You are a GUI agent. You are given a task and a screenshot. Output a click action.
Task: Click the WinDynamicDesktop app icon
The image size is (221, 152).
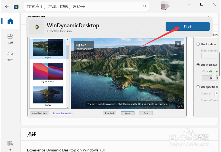click(x=36, y=27)
